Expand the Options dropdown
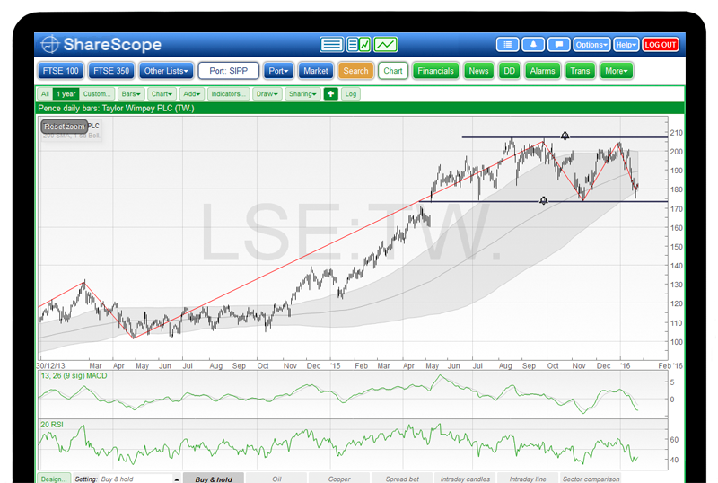718x483 pixels. tap(591, 45)
